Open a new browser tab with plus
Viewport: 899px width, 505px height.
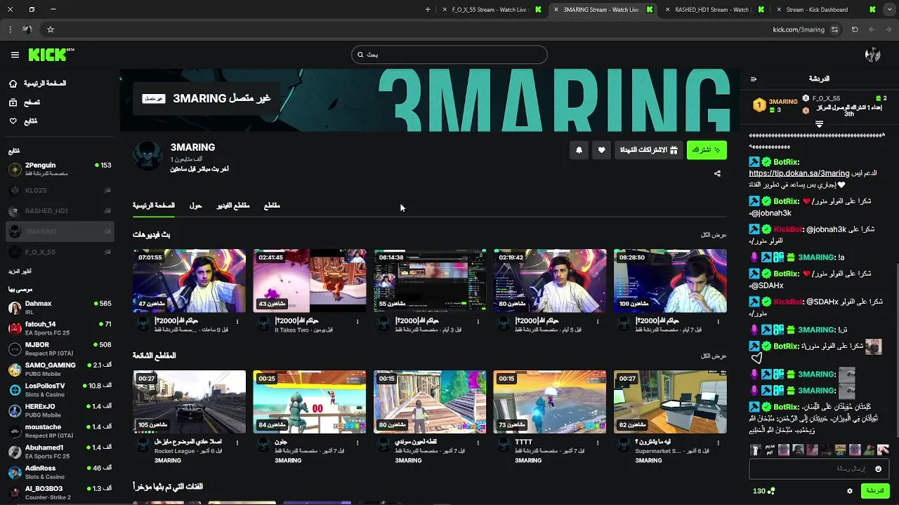tap(428, 10)
